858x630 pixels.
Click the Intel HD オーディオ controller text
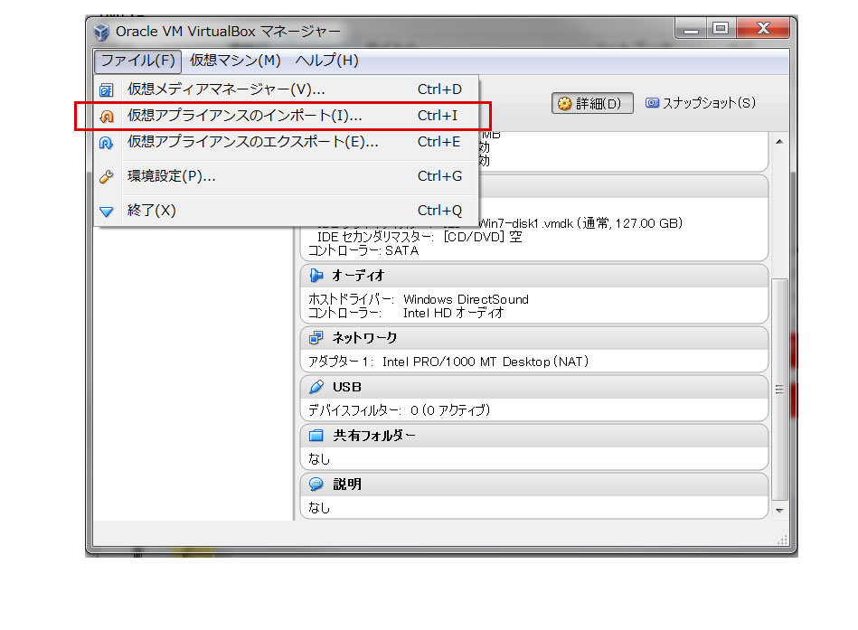pos(453,314)
